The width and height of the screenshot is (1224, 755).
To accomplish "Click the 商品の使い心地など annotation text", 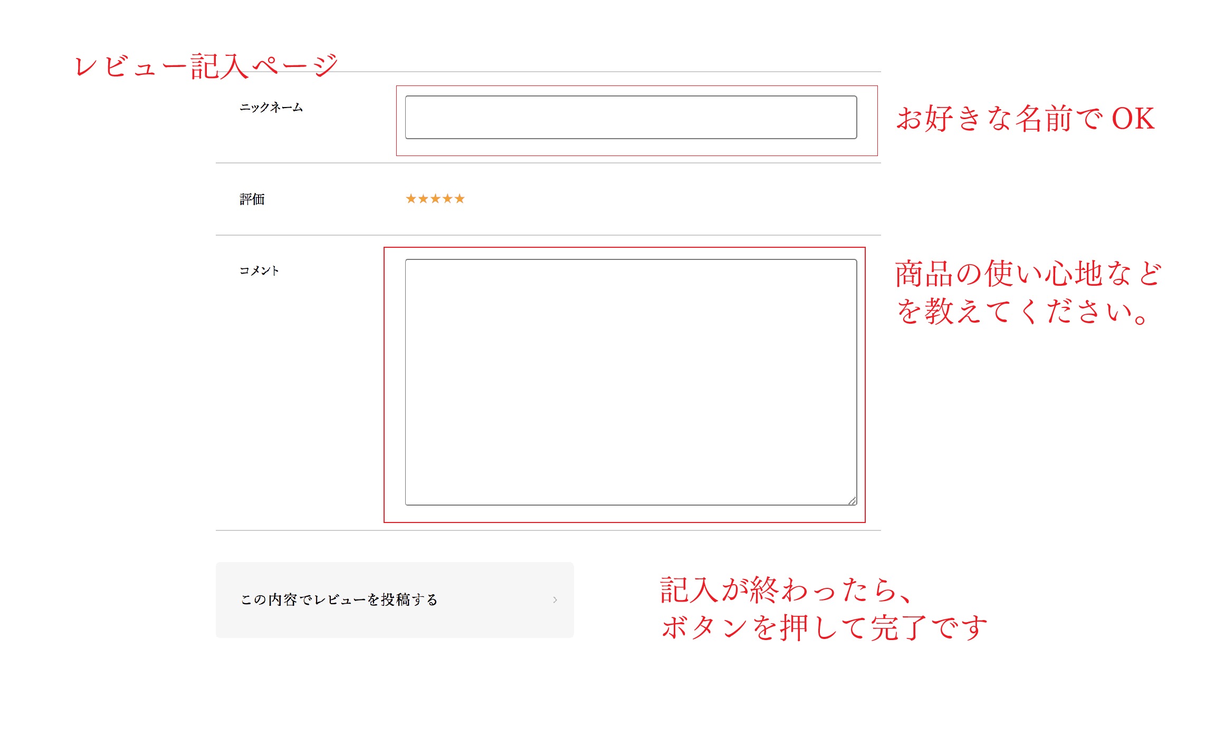I will [1028, 274].
